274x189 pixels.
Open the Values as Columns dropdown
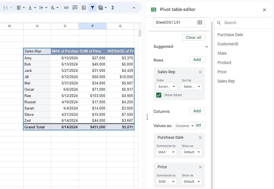point(184,126)
